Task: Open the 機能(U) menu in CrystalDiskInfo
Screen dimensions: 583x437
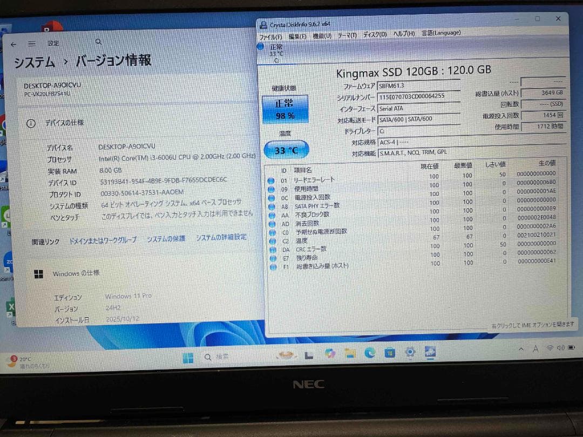Action: (321, 33)
